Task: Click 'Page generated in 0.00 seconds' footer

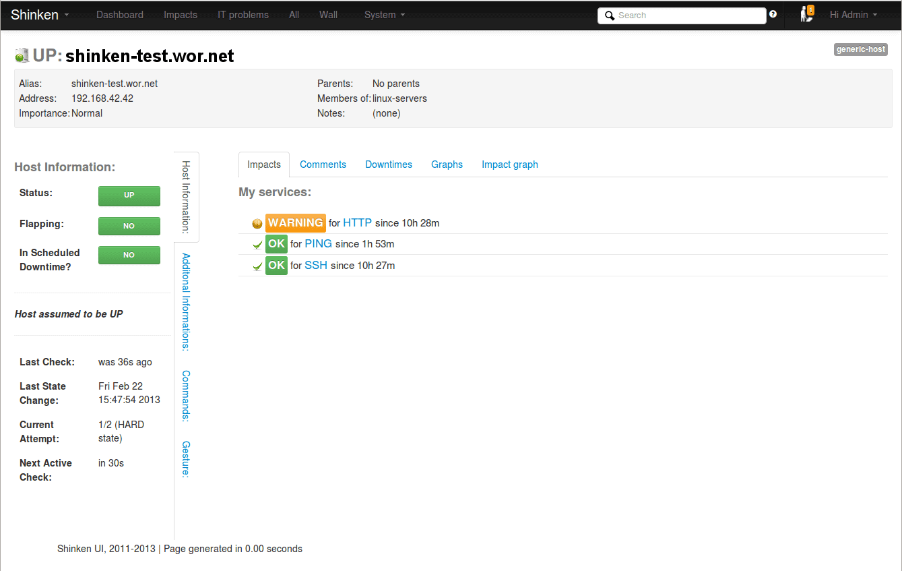Action: pyautogui.click(x=233, y=549)
